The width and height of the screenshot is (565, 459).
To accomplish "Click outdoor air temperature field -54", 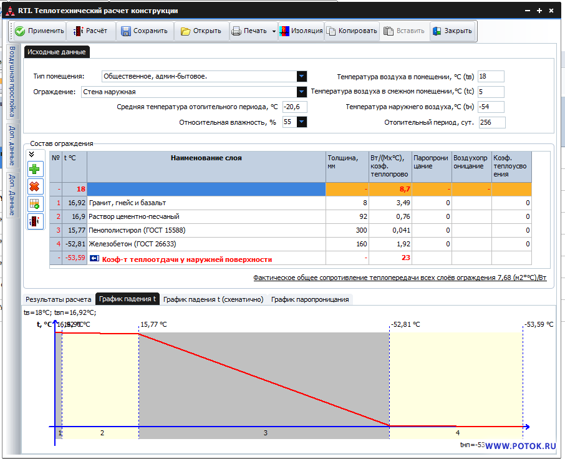I will tap(491, 107).
